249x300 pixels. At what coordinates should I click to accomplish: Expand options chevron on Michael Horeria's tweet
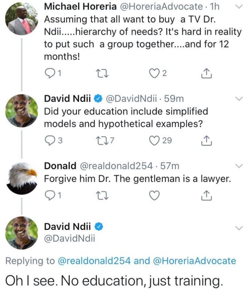coord(239,7)
